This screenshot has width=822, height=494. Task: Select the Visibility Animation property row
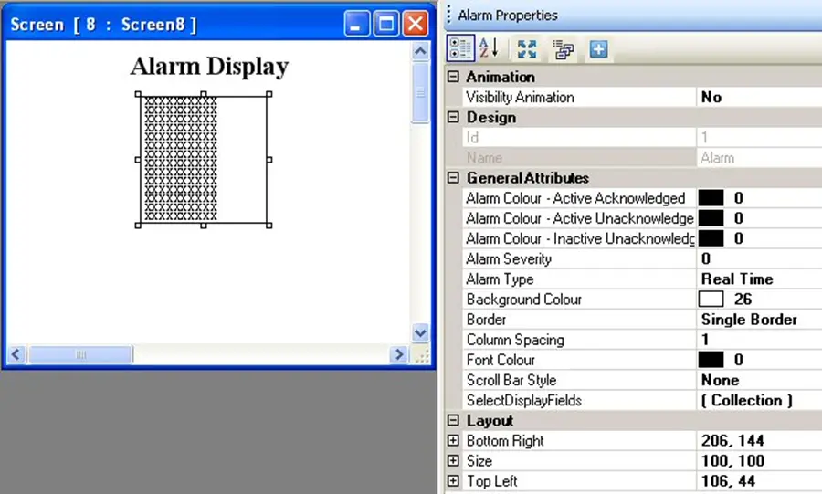pos(643,97)
